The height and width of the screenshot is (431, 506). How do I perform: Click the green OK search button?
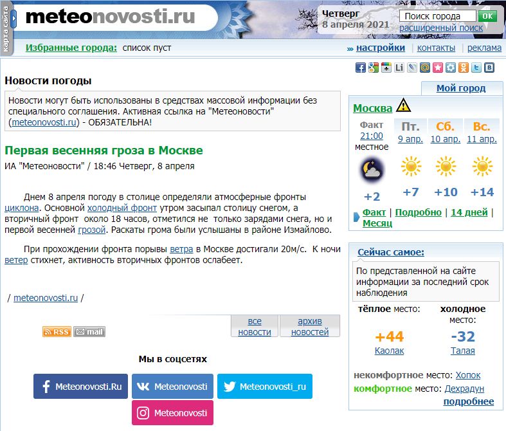tap(487, 16)
